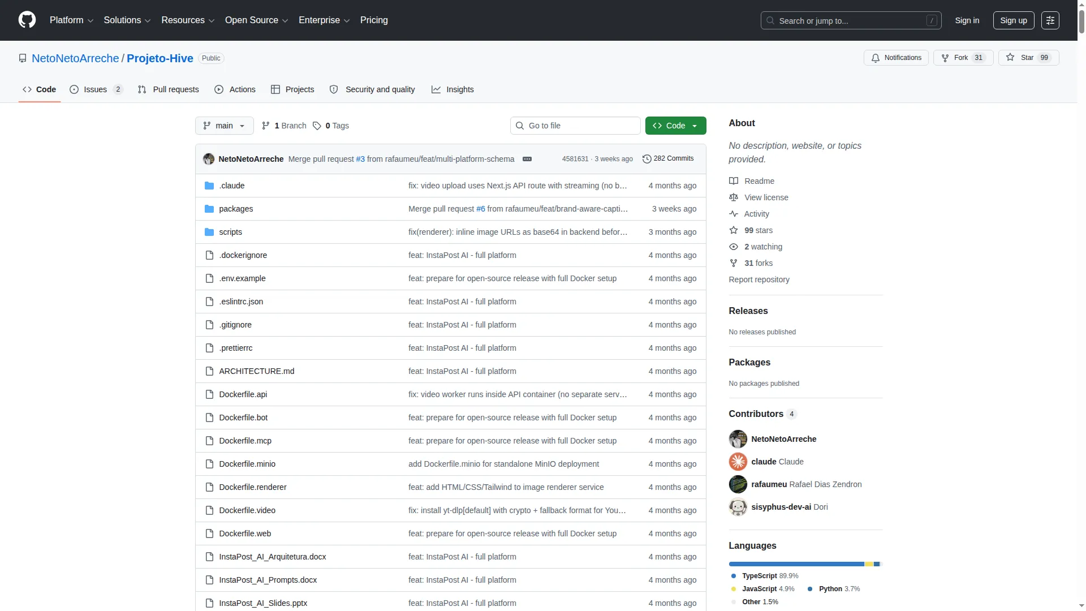
Task: Click the forks icon in About
Action: [734, 263]
